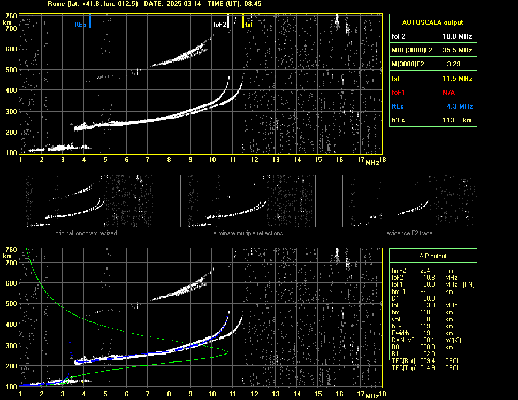Click the M(3000)F2 row label
Image resolution: width=518 pixels, height=400 pixels.
coord(408,64)
